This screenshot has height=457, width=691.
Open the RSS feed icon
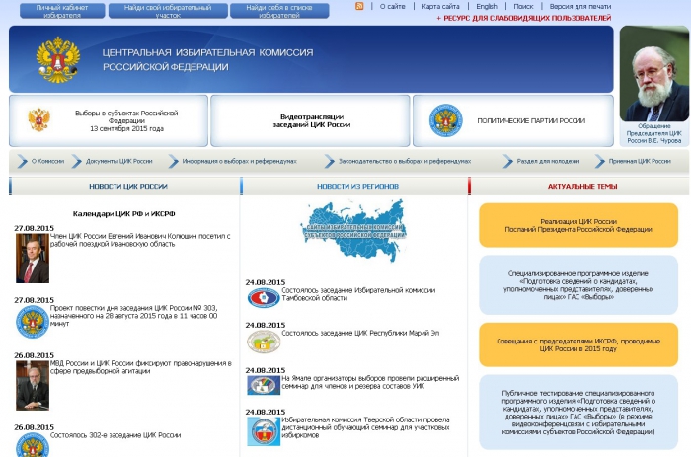click(x=359, y=6)
